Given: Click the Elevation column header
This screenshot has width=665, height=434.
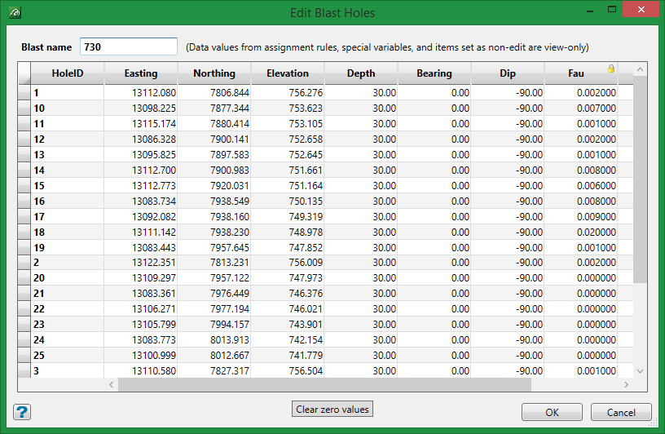Looking at the screenshot, I should (x=288, y=73).
